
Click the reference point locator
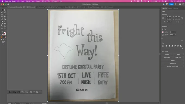[163, 18]
